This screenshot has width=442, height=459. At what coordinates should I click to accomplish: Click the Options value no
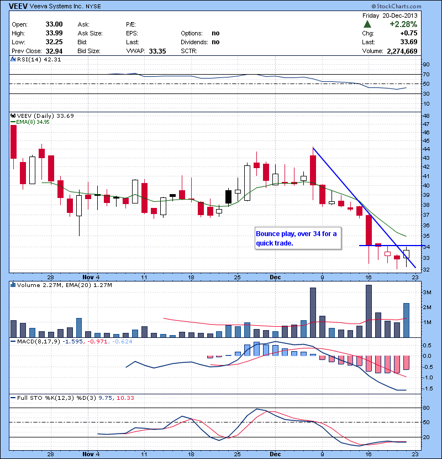[215, 33]
